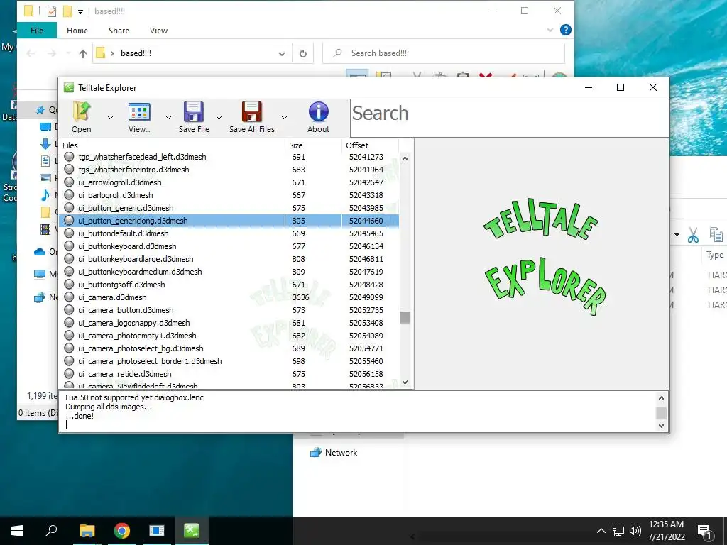This screenshot has height=545, width=727.
Task: Select ui_buttontgsoff.d3dmesh file
Action: pos(229,284)
